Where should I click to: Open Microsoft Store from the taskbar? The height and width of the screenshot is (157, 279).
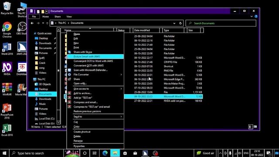coord(125,153)
